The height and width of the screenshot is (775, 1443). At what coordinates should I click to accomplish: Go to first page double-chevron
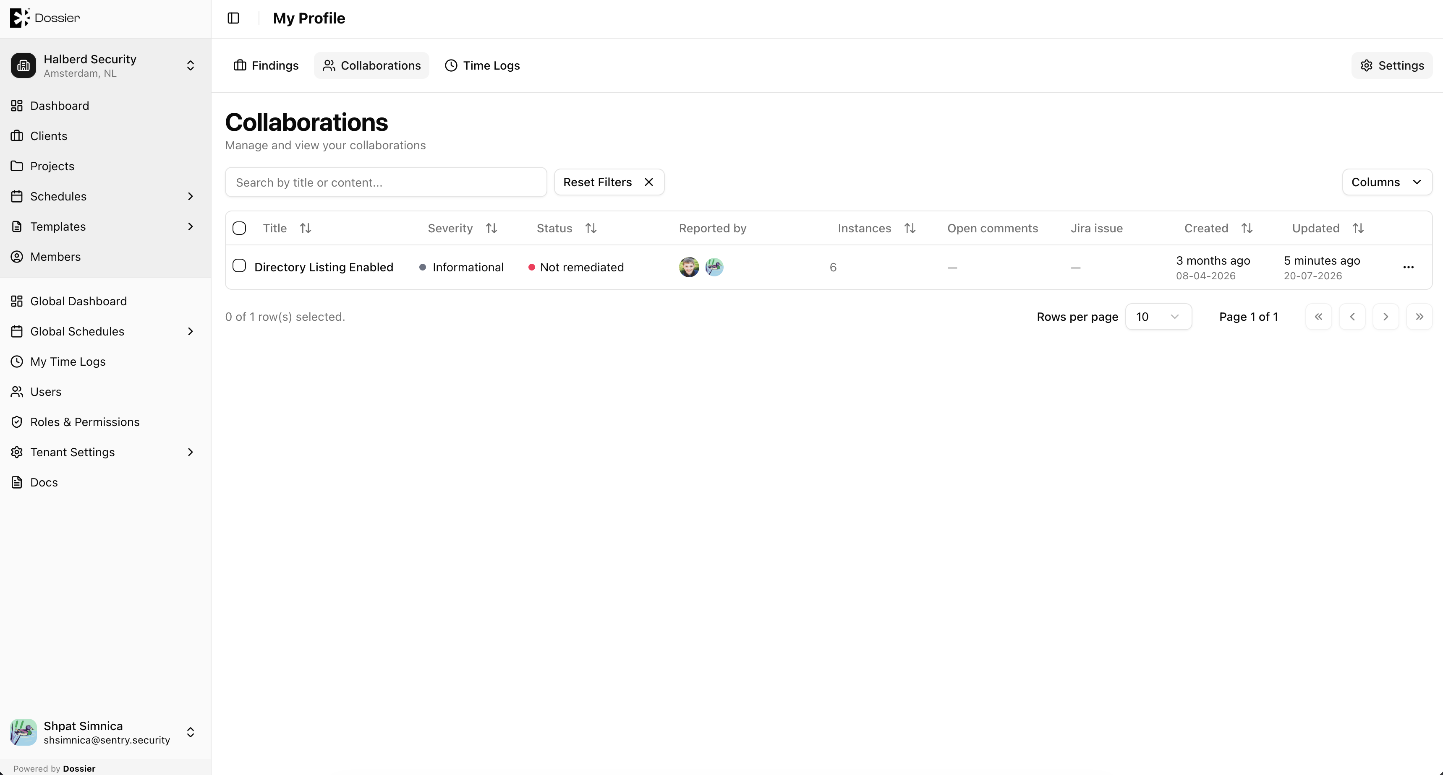pos(1319,317)
